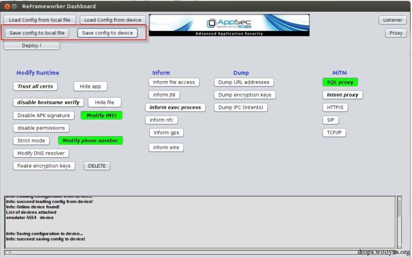
Task: Click Dump encryption keys
Action: point(244,95)
